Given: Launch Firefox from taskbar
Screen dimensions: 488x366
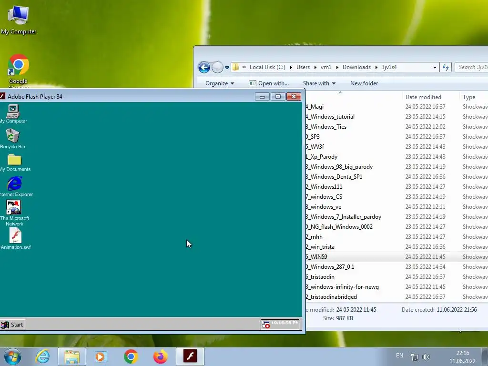Looking at the screenshot, I should pos(160,356).
